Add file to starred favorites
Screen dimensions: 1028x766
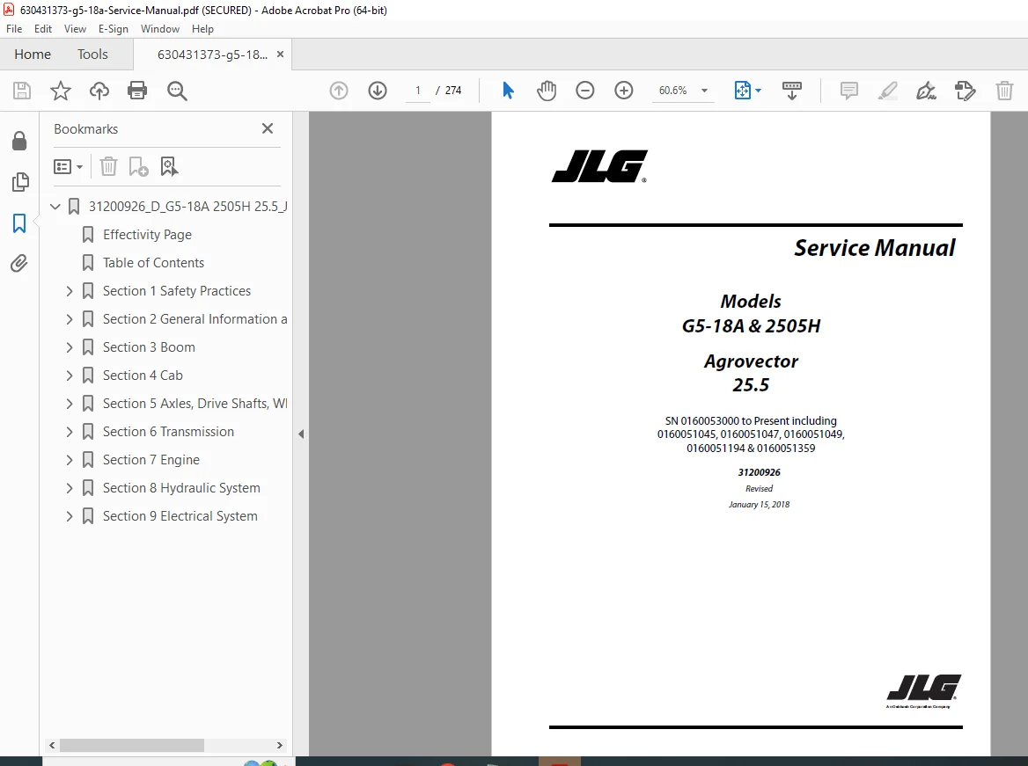click(61, 91)
